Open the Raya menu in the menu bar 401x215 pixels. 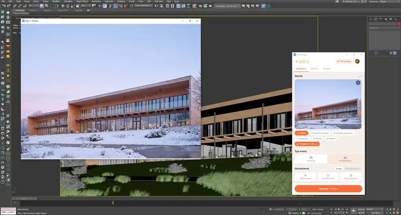[x=177, y=1]
